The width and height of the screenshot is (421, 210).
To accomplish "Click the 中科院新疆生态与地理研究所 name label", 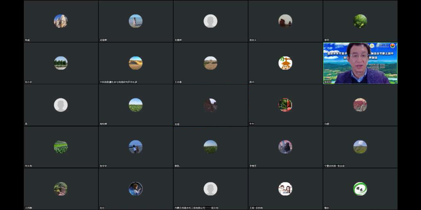I will coord(119,82).
